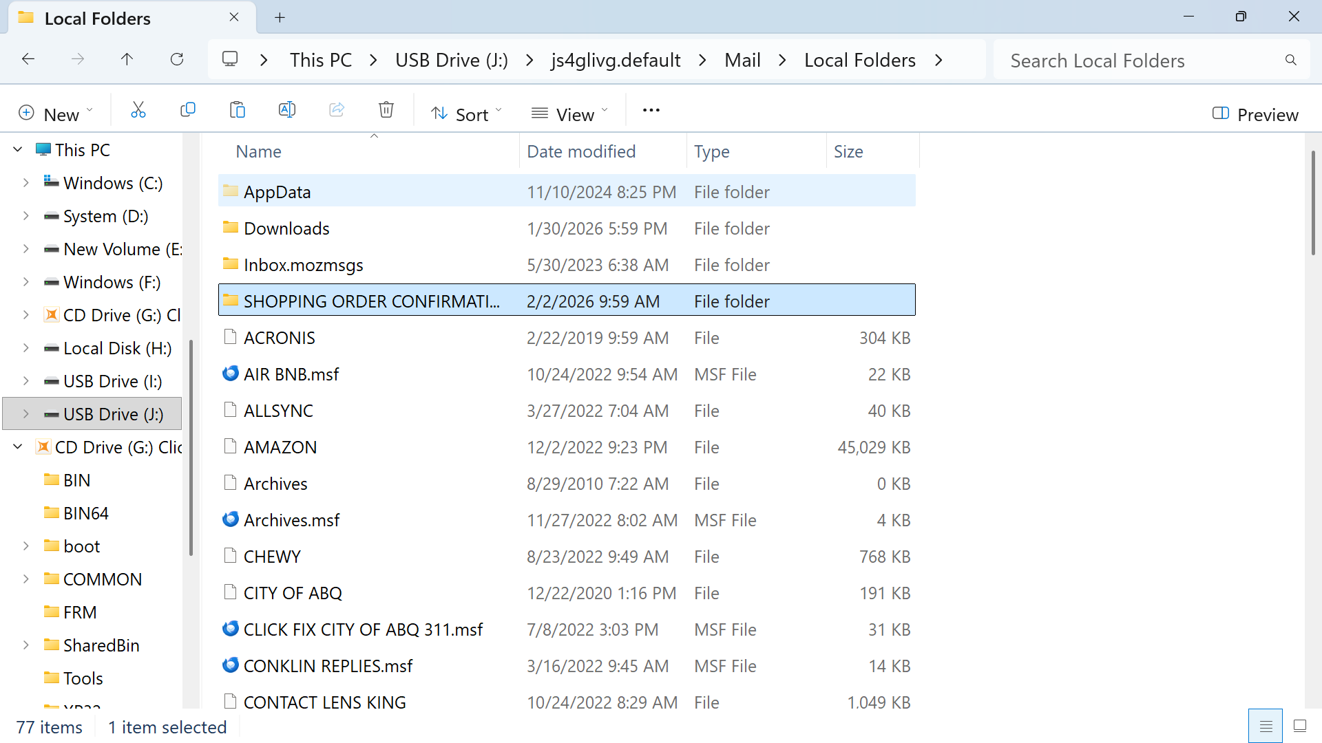
Task: Go up one folder level
Action: point(127,60)
